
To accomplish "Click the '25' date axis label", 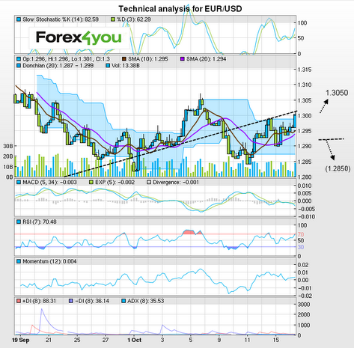I will pyautogui.click(x=77, y=340).
